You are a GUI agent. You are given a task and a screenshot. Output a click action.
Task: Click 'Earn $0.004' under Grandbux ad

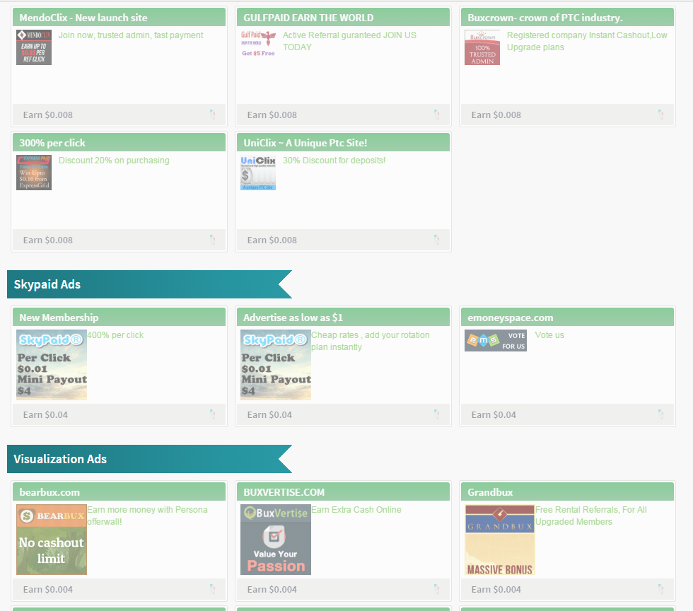pyautogui.click(x=496, y=589)
